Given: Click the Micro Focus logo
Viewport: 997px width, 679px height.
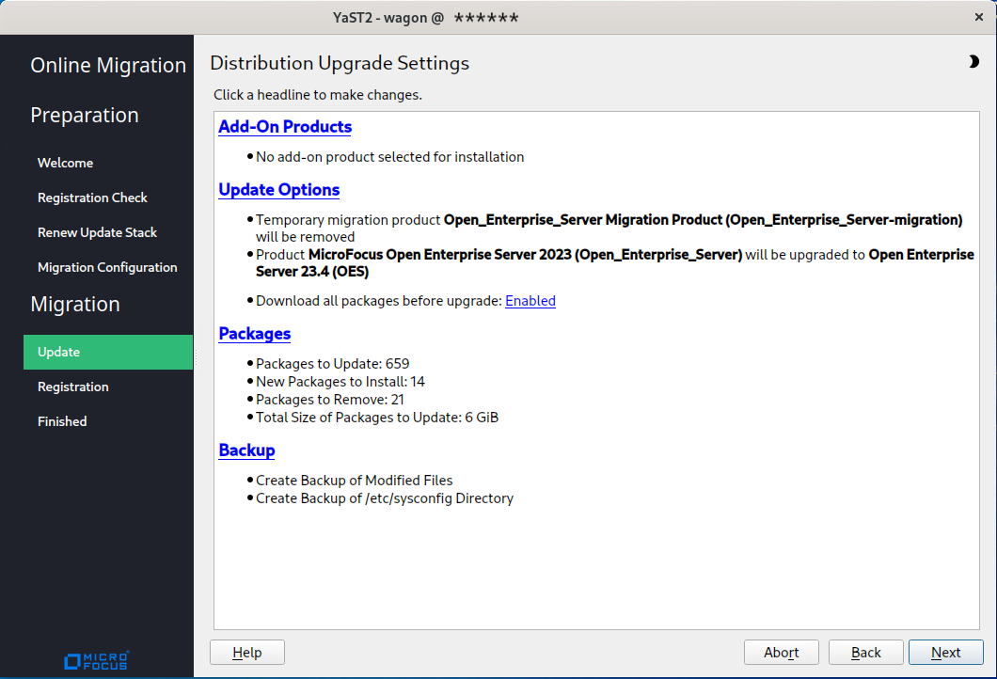Looking at the screenshot, I should tap(96, 660).
